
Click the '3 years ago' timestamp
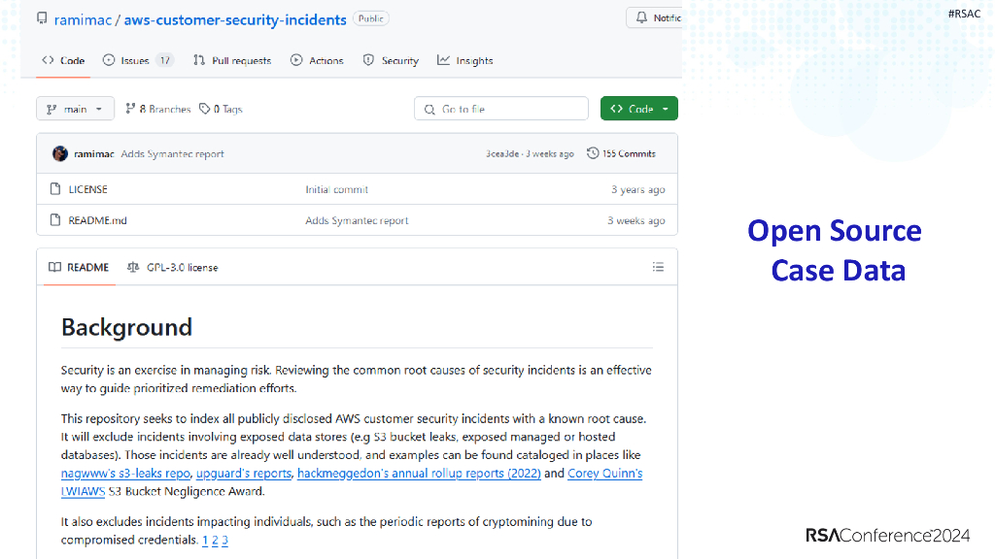coord(637,189)
